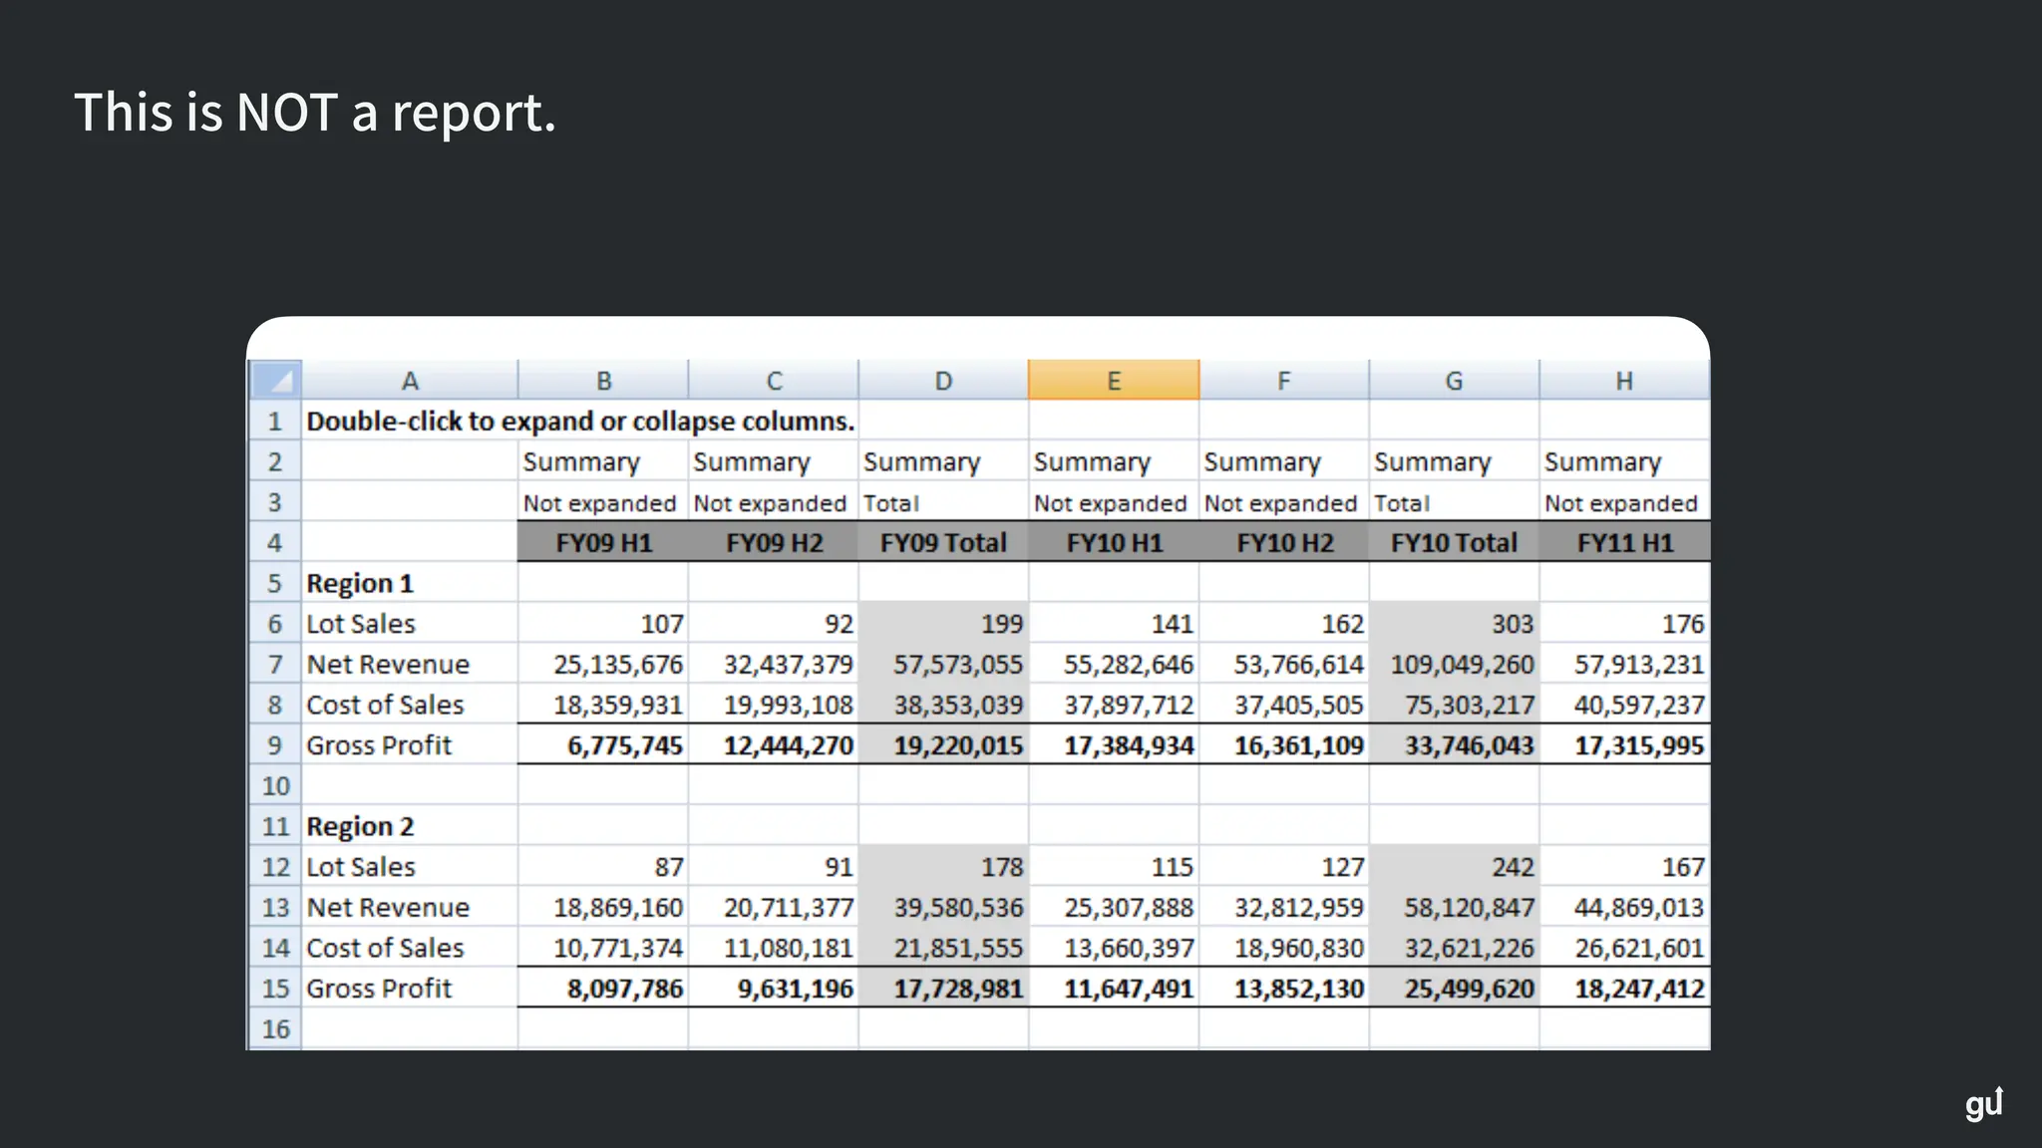This screenshot has width=2042, height=1148.
Task: Click Summary cell in column C
Action: (774, 461)
